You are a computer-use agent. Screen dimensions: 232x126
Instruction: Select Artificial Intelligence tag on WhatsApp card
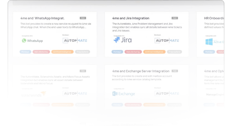[62, 52]
